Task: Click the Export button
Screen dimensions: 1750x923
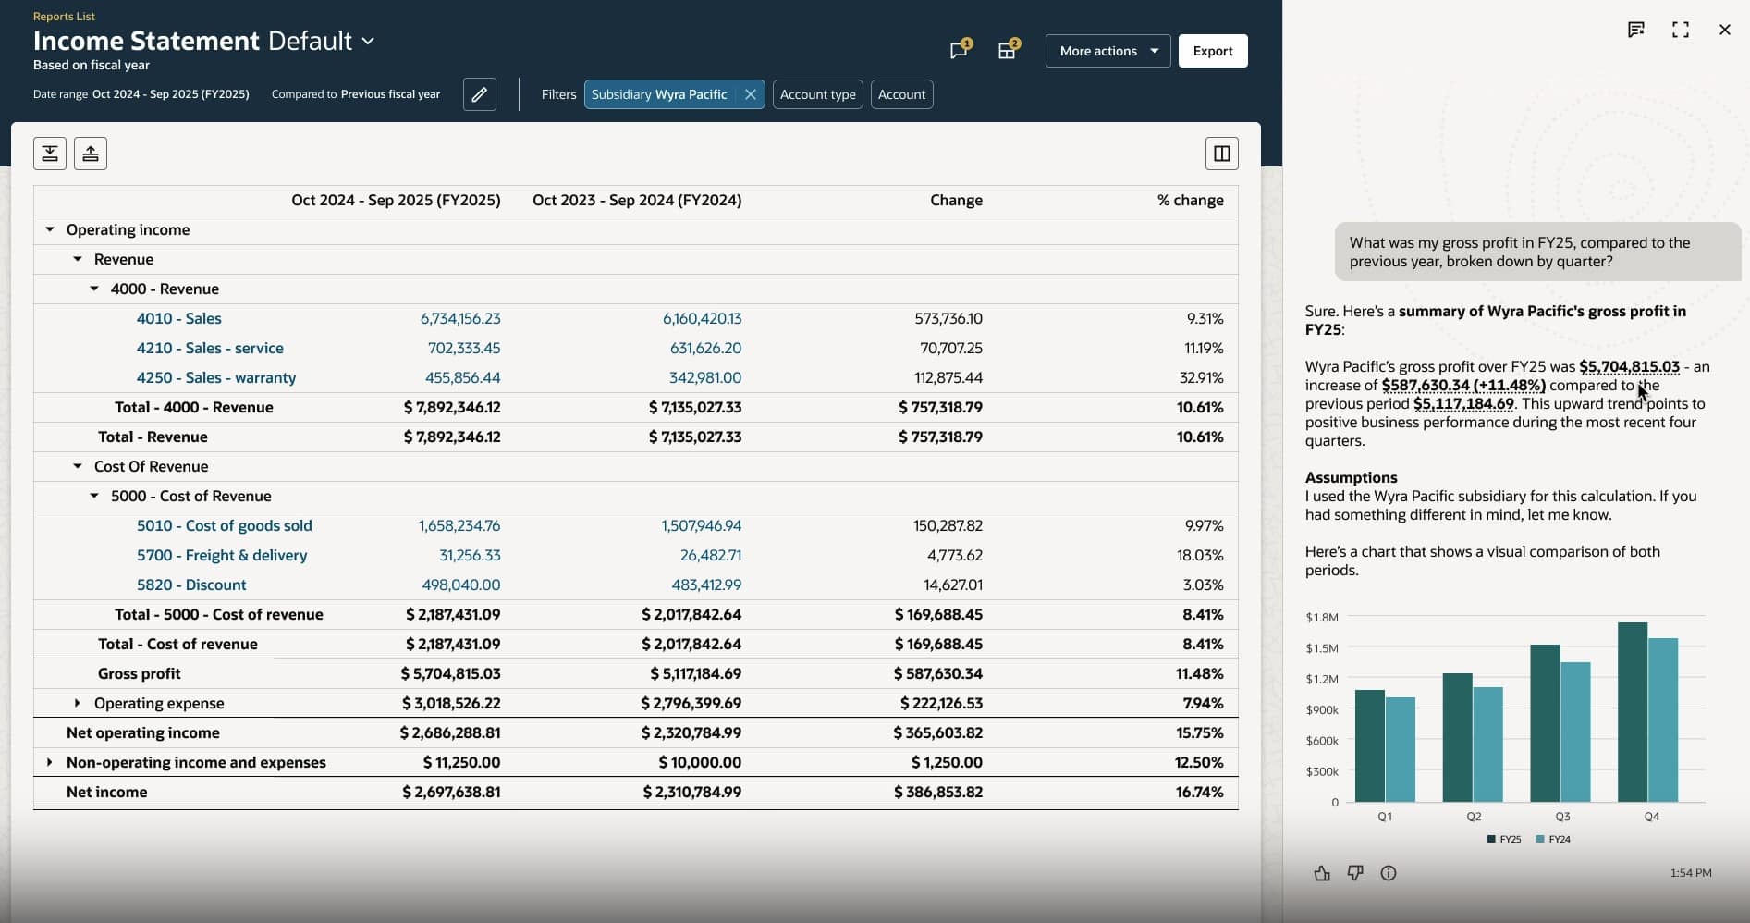Action: (x=1212, y=51)
